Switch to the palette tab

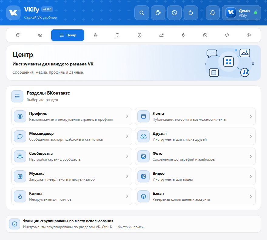(18, 35)
